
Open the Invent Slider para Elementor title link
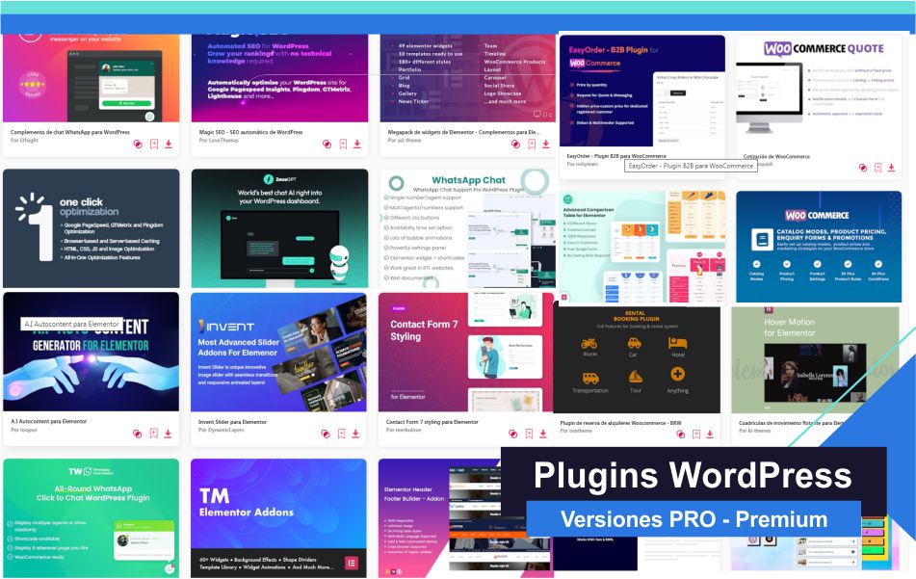pos(232,421)
